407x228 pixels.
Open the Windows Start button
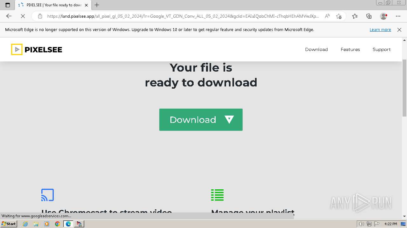(x=9, y=224)
